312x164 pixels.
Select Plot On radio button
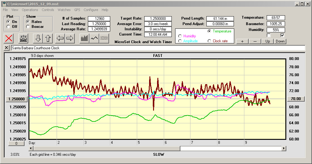[x=8, y=22]
